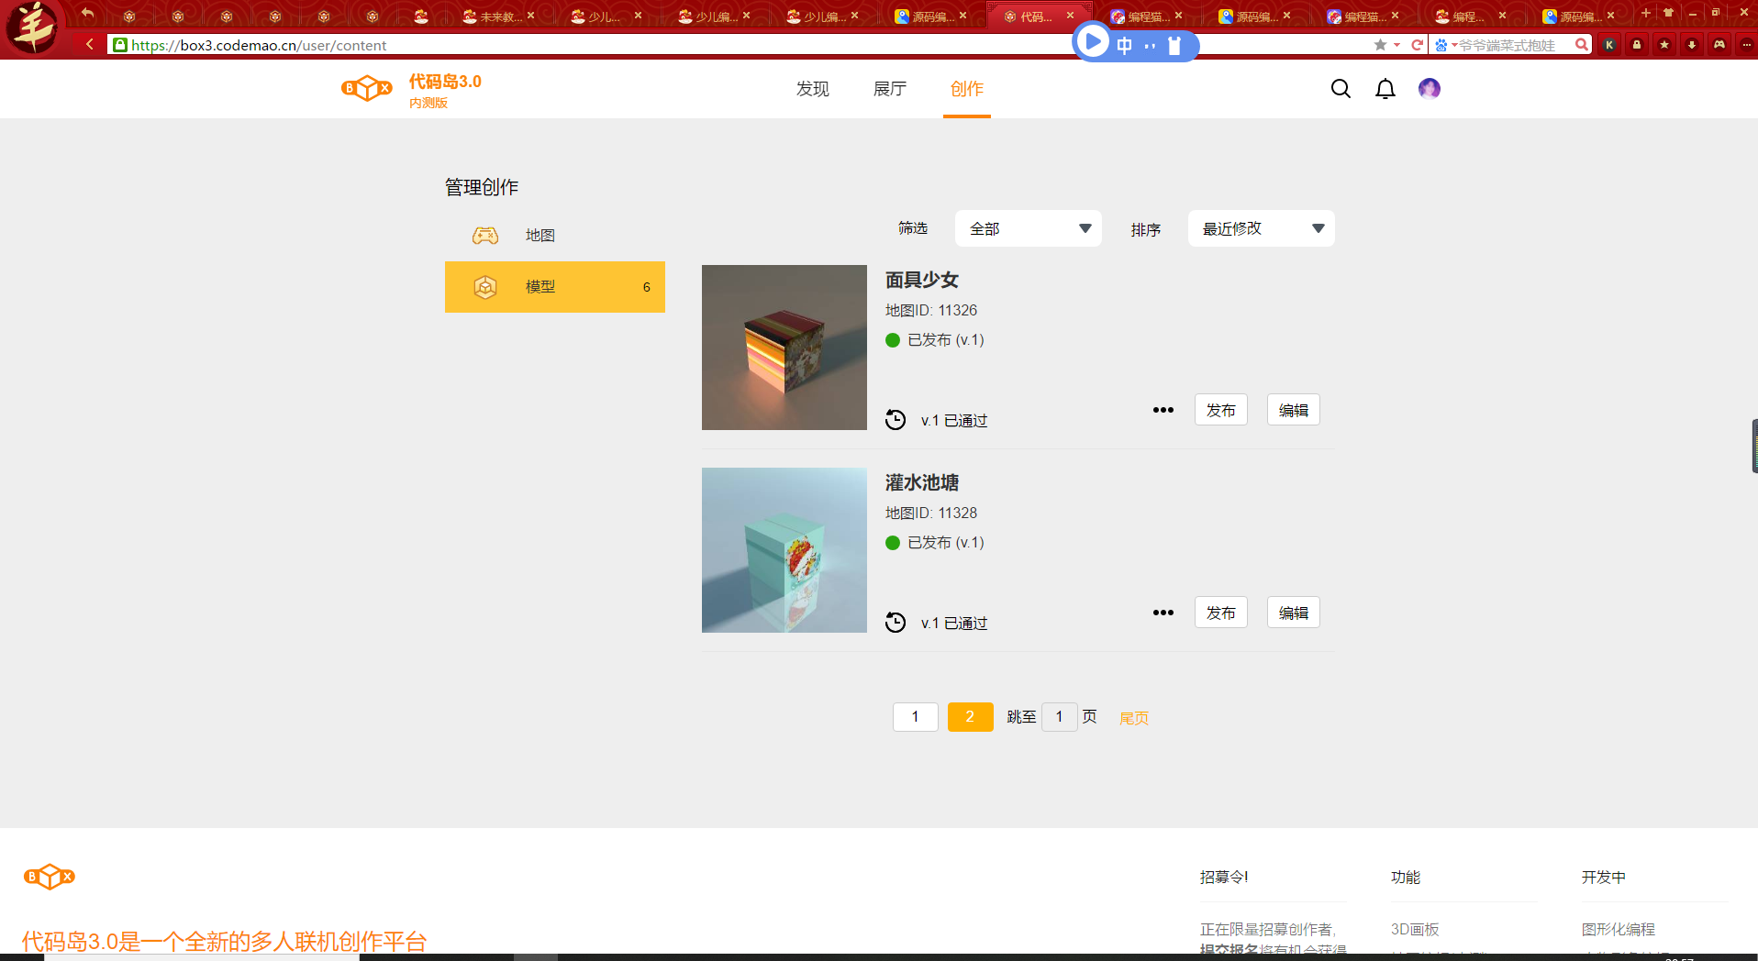
Task: Open more options dots for 灌水池塘
Action: tap(1163, 613)
